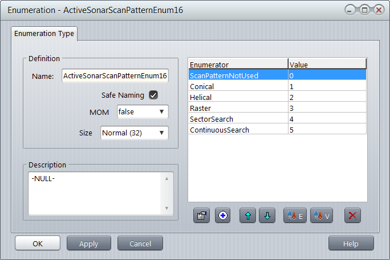
Task: Sort enumerators by name (E)
Action: coord(295,216)
